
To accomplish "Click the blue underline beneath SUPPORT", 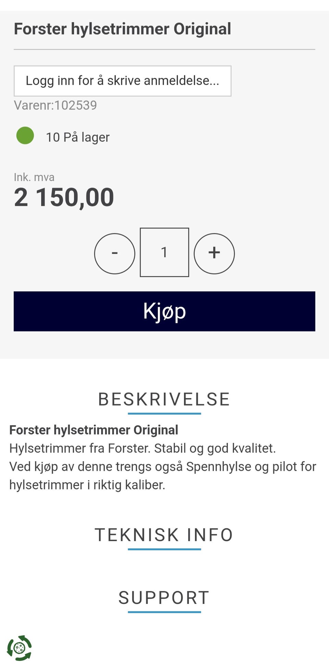I will coord(164,612).
